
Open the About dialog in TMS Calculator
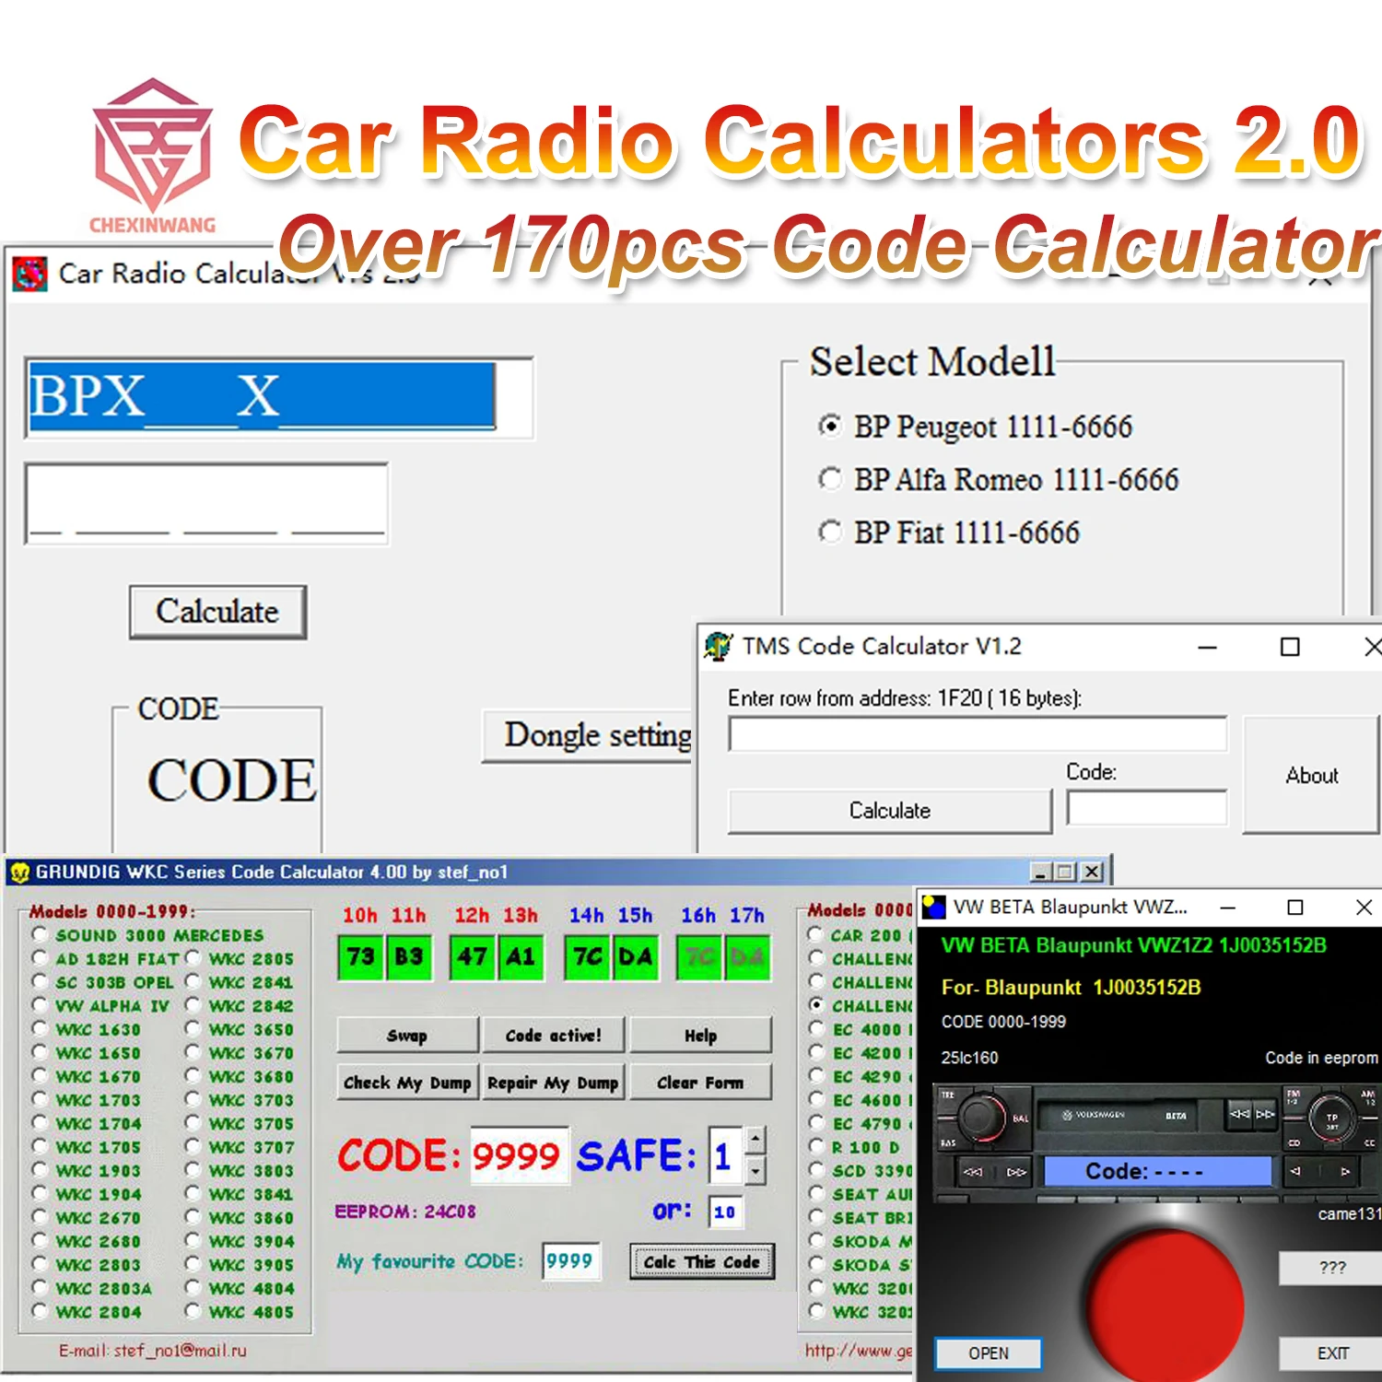pyautogui.click(x=1311, y=775)
